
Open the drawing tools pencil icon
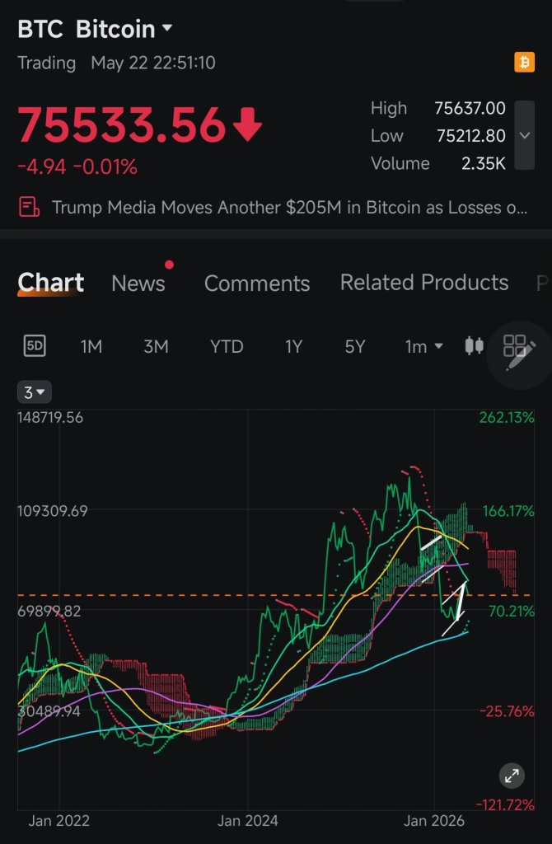[519, 353]
